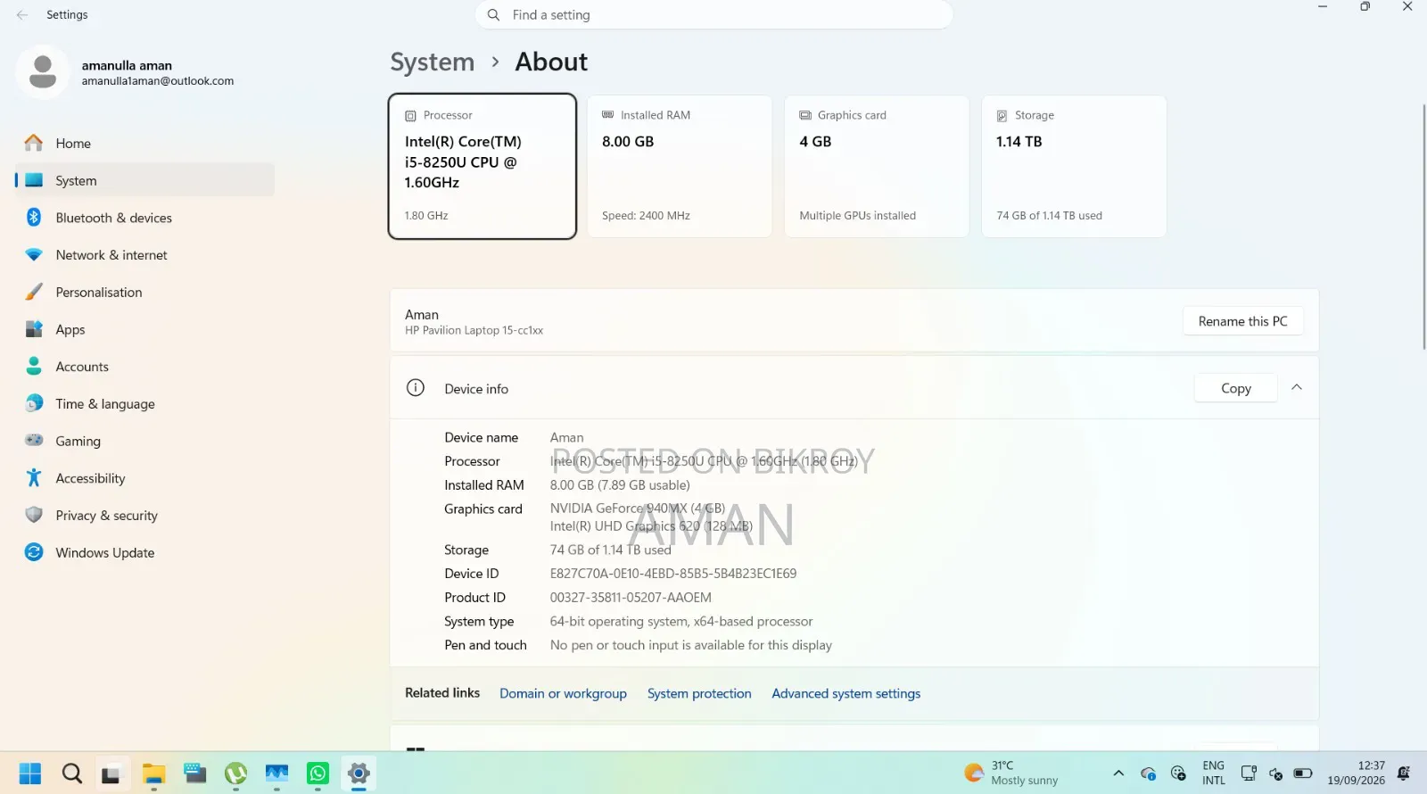Click the user profile avatar picture
This screenshot has width=1427, height=794.
coord(42,71)
